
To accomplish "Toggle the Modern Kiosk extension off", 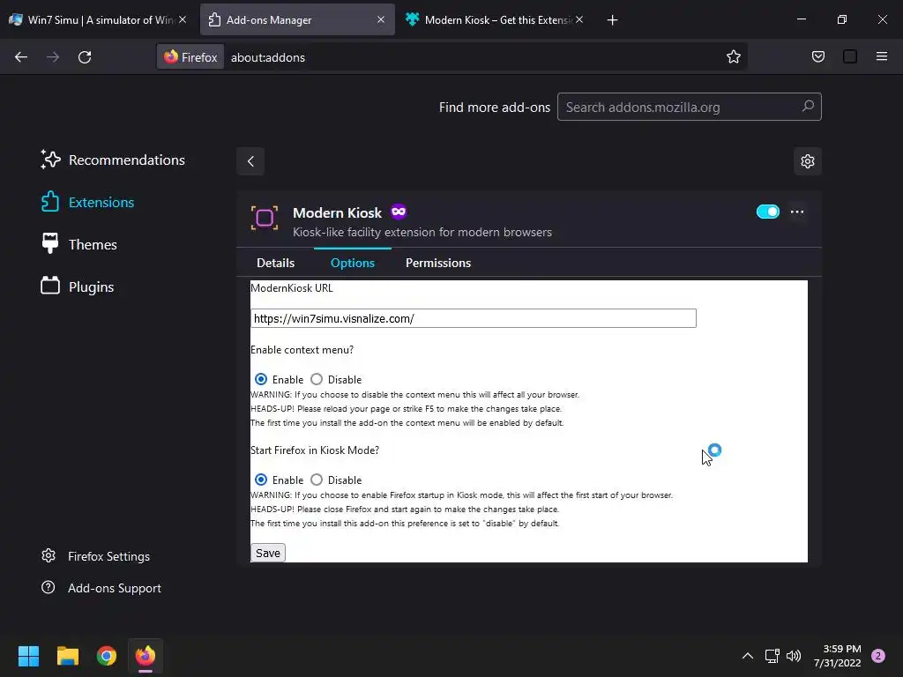I will click(x=768, y=212).
